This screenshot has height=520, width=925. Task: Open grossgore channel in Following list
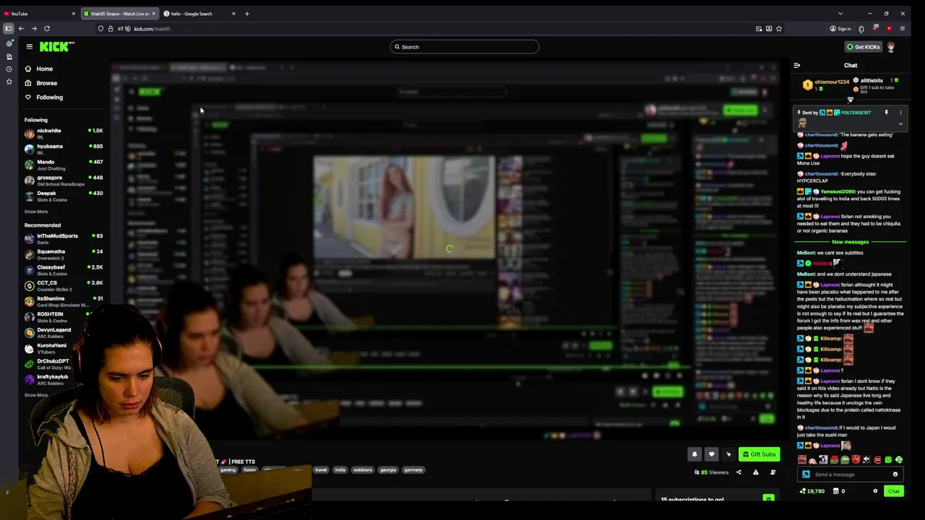click(x=64, y=180)
